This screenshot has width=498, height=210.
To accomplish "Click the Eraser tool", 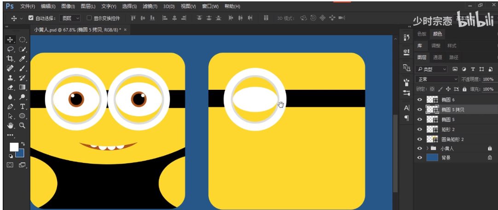I will point(10,87).
